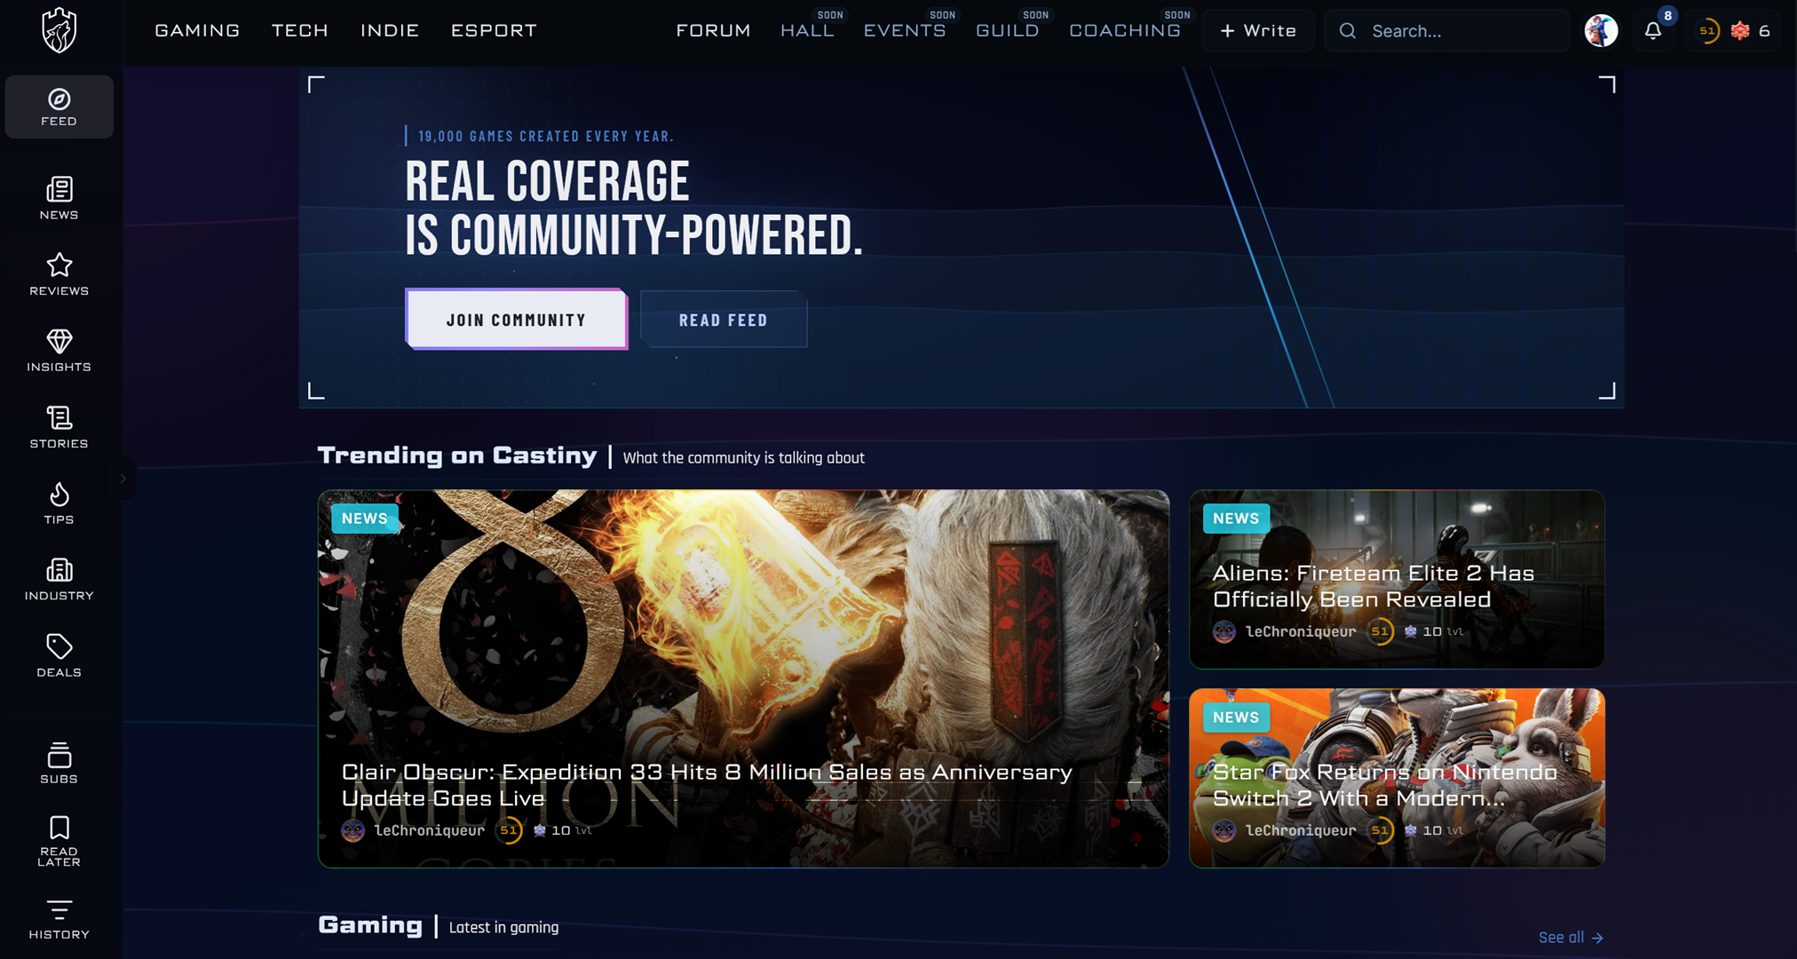Select the Events menu item
1797x959 pixels.
click(x=905, y=31)
